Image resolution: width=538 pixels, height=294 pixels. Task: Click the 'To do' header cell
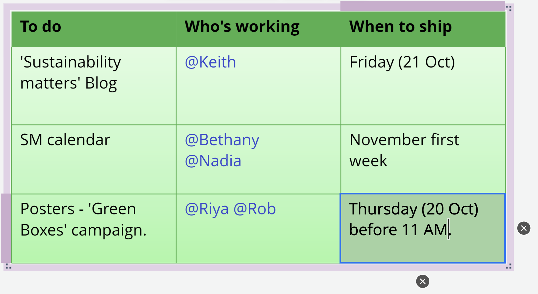pyautogui.click(x=94, y=29)
